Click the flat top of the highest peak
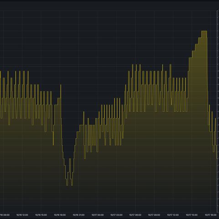 point(204,31)
